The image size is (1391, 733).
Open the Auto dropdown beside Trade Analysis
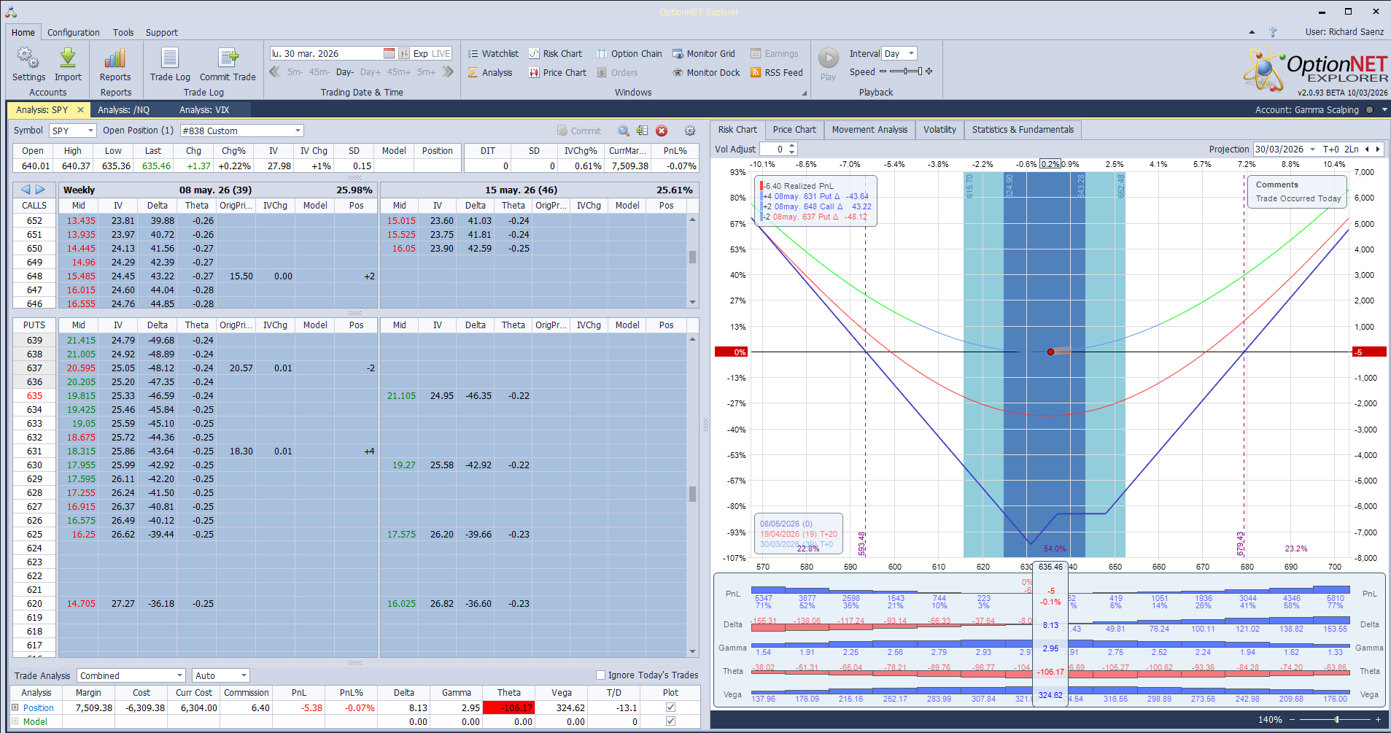tap(244, 675)
